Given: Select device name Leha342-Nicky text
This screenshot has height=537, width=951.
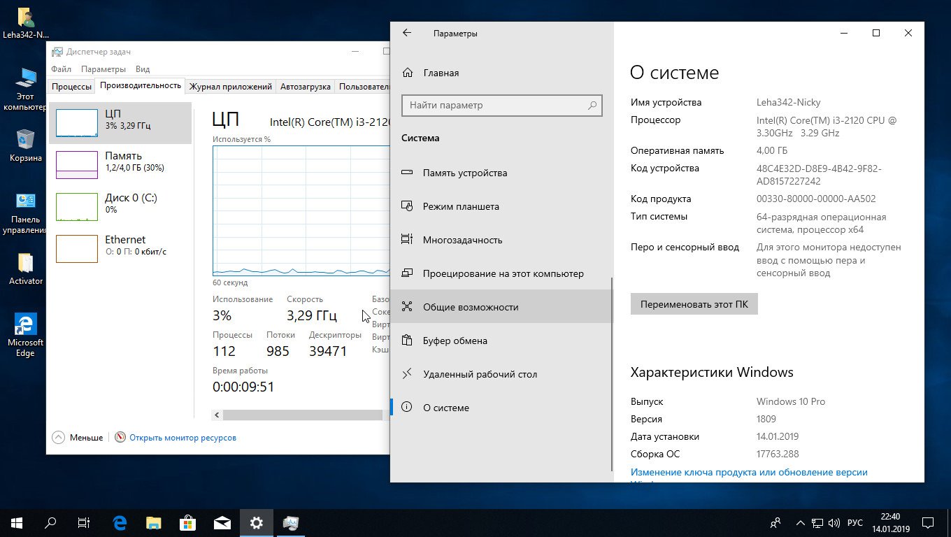Looking at the screenshot, I should coord(789,102).
